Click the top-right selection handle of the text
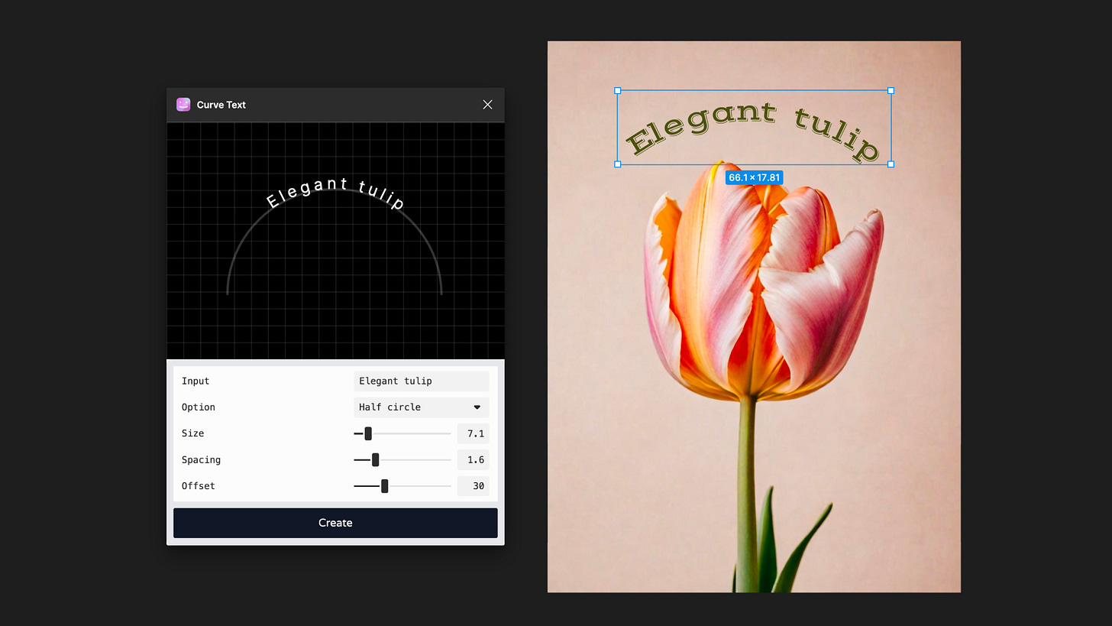 point(891,90)
